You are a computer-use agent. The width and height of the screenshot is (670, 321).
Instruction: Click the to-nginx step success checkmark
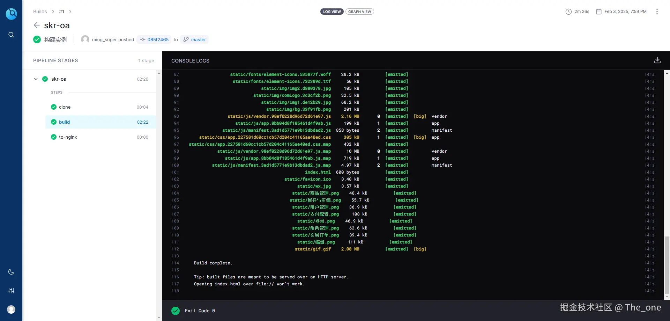coord(54,137)
